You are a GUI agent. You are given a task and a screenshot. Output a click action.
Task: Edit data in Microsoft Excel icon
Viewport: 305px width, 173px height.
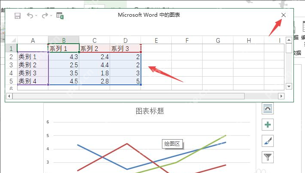[x=60, y=16]
